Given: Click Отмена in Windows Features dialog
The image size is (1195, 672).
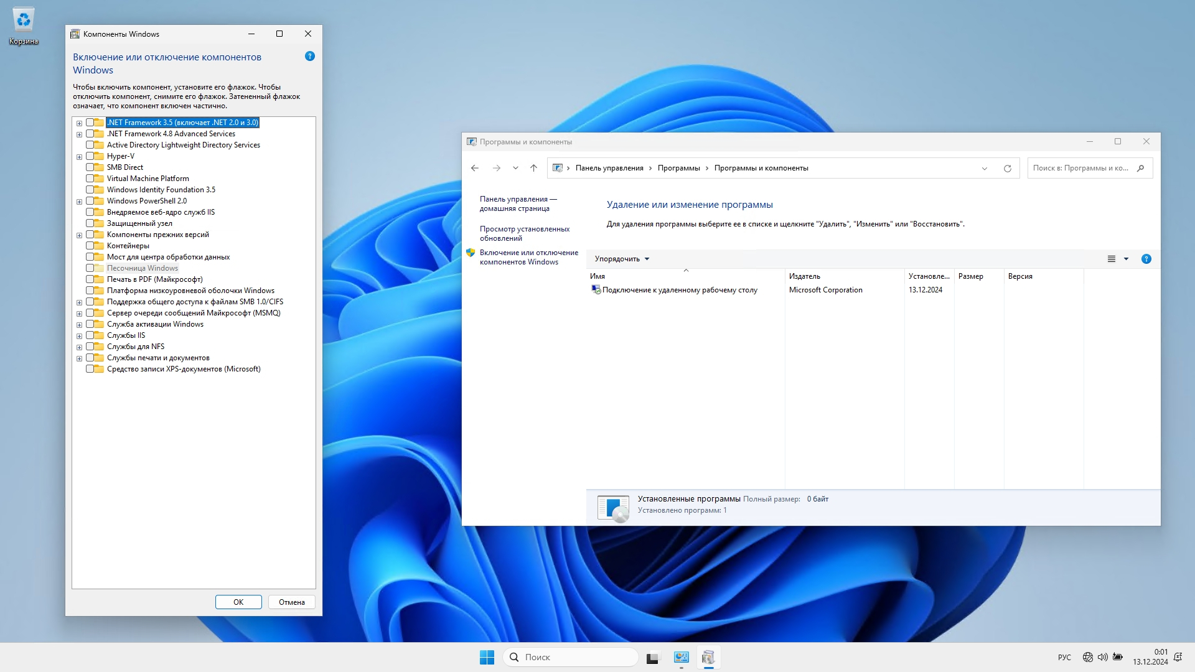Looking at the screenshot, I should (x=292, y=602).
